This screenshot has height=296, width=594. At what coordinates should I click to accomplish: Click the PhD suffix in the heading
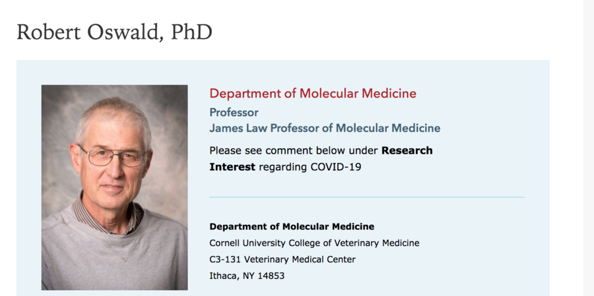191,32
